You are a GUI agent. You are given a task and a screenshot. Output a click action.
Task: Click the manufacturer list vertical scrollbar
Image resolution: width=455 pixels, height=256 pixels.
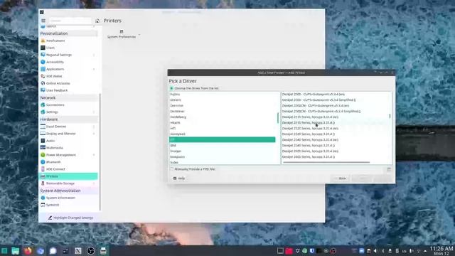[x=278, y=118]
